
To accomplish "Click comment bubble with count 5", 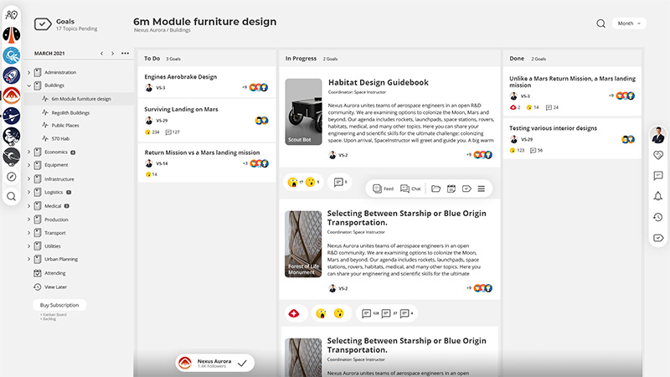I will pyautogui.click(x=340, y=183).
